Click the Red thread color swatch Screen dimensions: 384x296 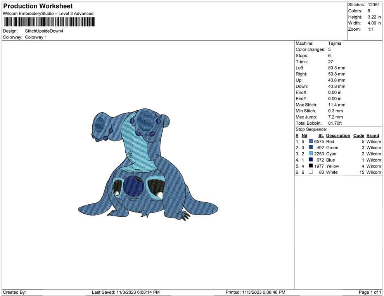[310, 141]
